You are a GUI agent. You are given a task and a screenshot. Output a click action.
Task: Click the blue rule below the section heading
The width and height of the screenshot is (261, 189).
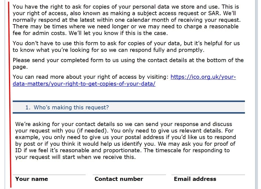(129, 113)
